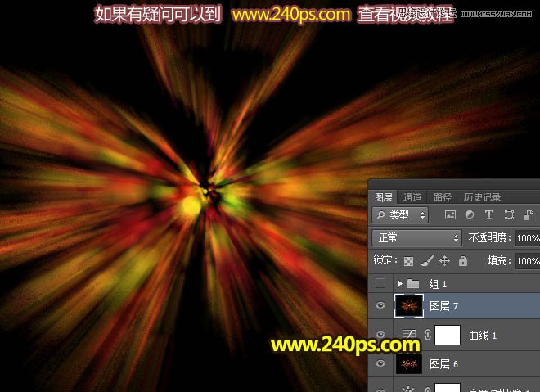540x392 pixels.
Task: Hide the 图层 7 layer
Action: coord(379,305)
